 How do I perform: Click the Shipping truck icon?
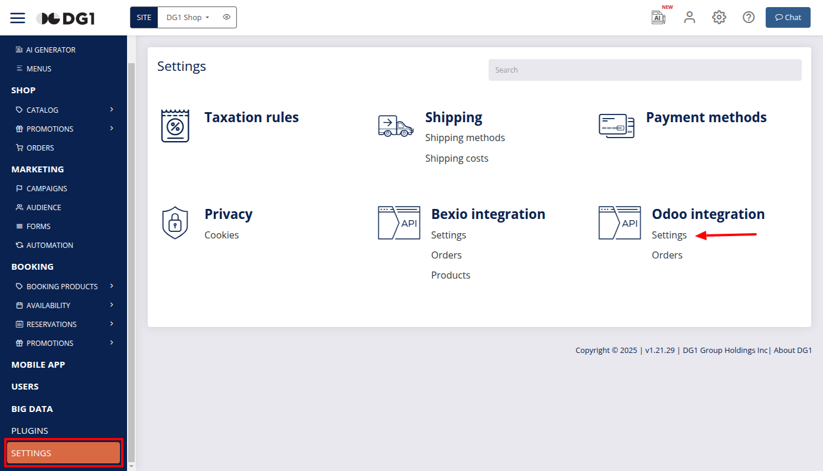pyautogui.click(x=396, y=126)
